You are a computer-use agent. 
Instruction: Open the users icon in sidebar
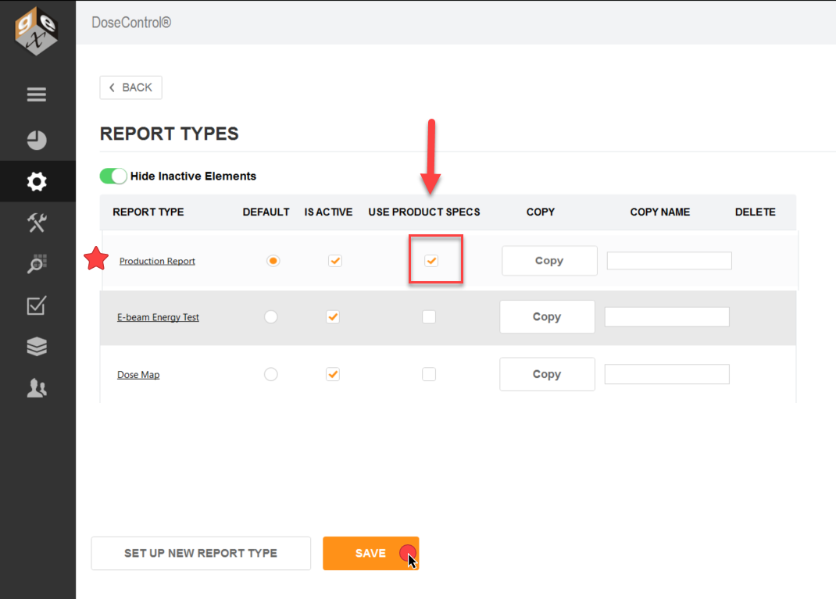coord(36,388)
